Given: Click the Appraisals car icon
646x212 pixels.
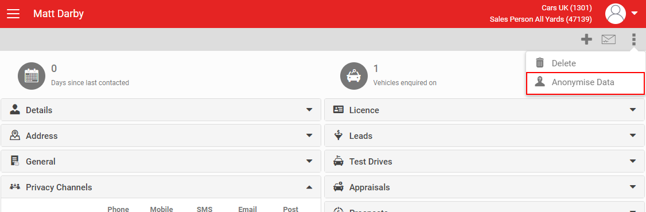Looking at the screenshot, I should pyautogui.click(x=338, y=187).
